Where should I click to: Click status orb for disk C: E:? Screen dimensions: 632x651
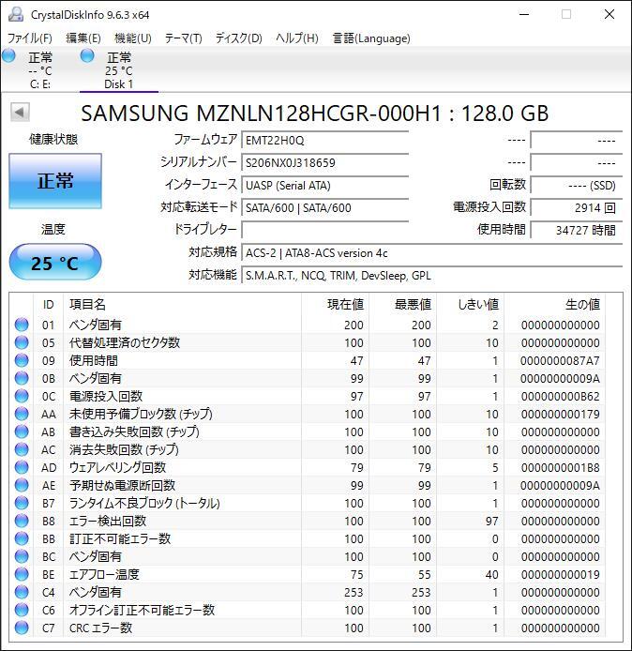(8, 55)
